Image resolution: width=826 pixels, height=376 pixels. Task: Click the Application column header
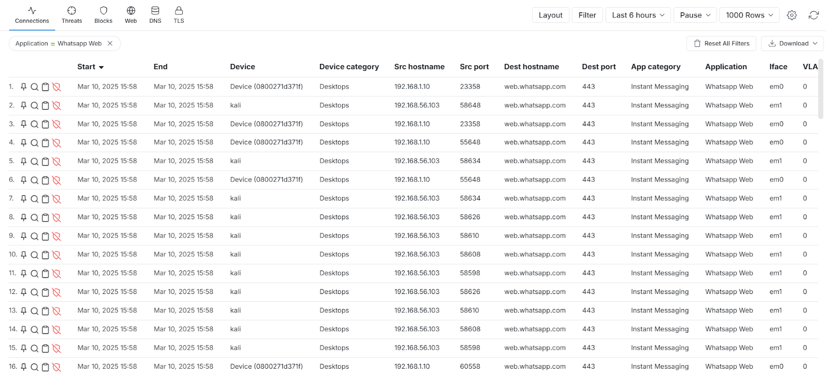tap(726, 67)
